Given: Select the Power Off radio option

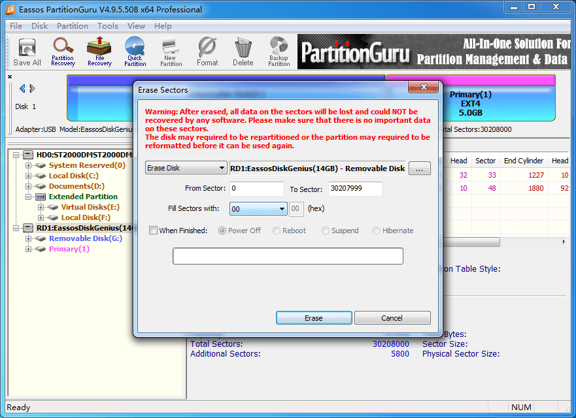Looking at the screenshot, I should tap(222, 231).
